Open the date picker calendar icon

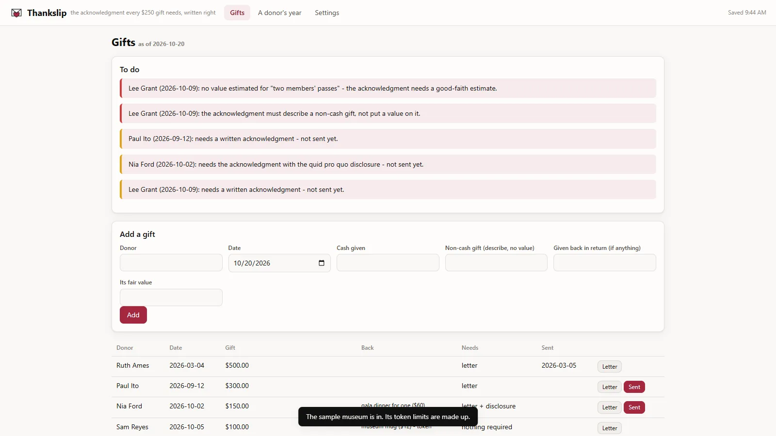[x=321, y=263]
